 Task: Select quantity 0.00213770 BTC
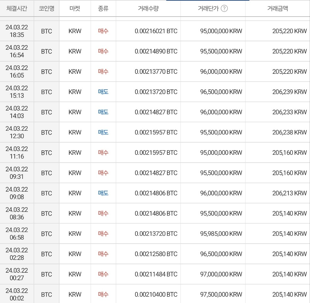(x=156, y=72)
